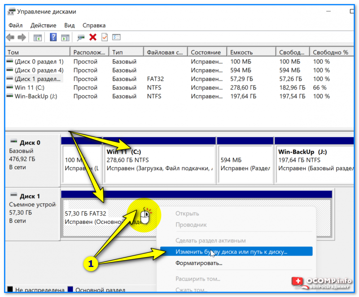Open the Справка menu
The height and width of the screenshot is (297, 359).
(x=94, y=25)
